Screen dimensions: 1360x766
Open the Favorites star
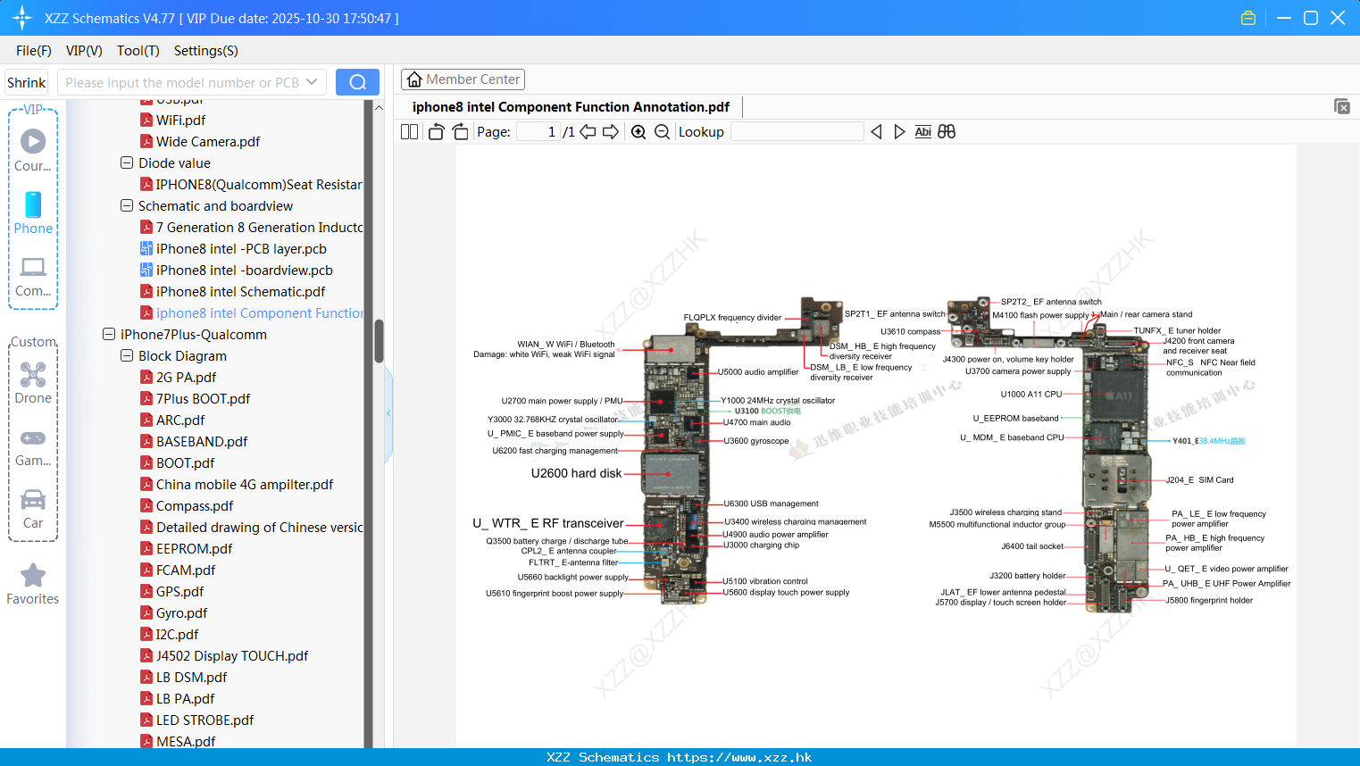point(33,584)
